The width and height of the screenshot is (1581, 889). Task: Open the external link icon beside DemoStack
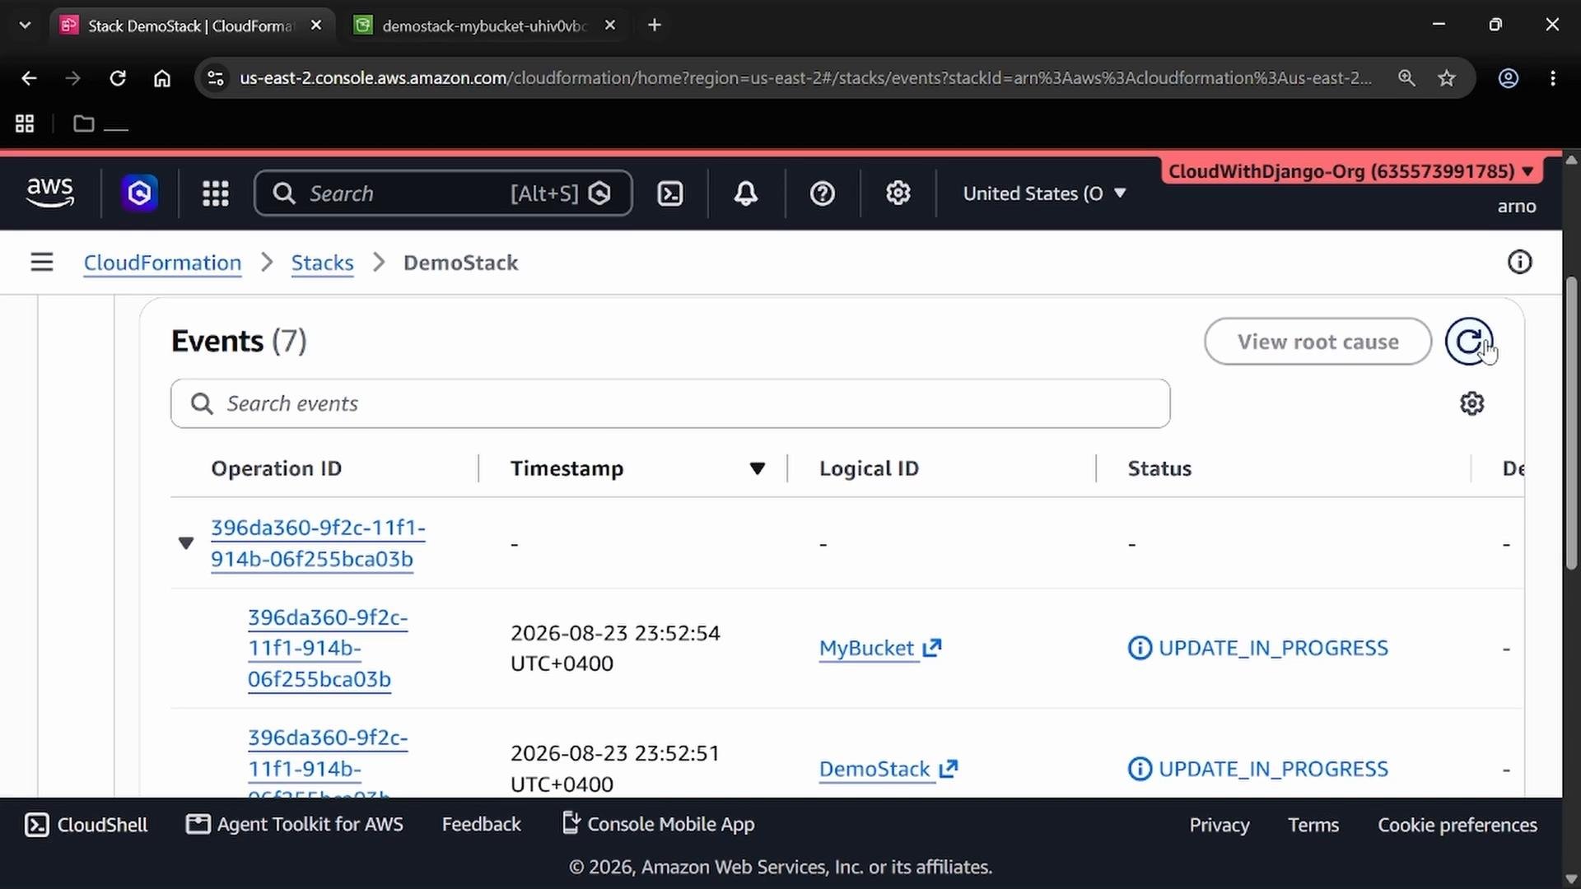click(x=949, y=769)
